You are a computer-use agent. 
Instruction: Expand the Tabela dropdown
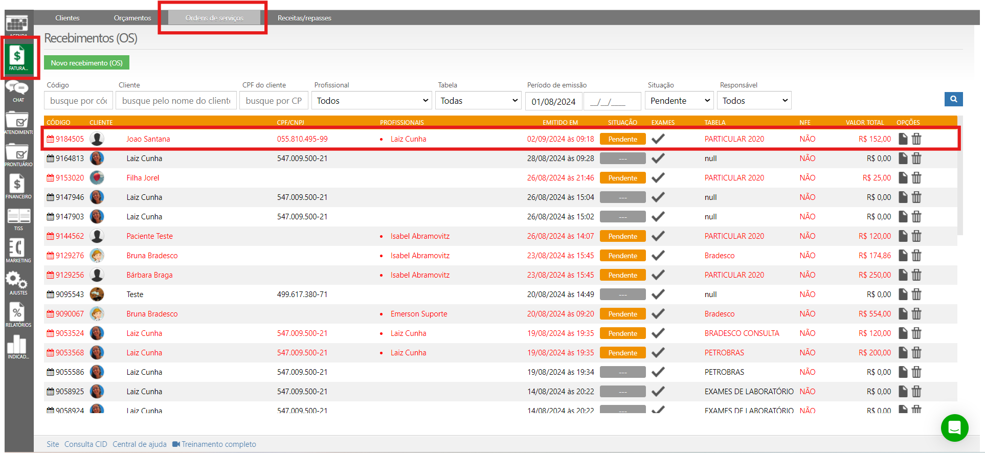click(x=478, y=101)
